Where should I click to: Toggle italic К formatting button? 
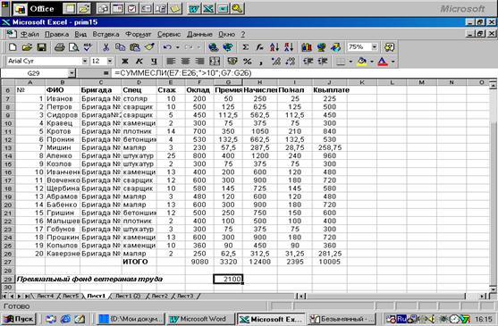coord(139,62)
